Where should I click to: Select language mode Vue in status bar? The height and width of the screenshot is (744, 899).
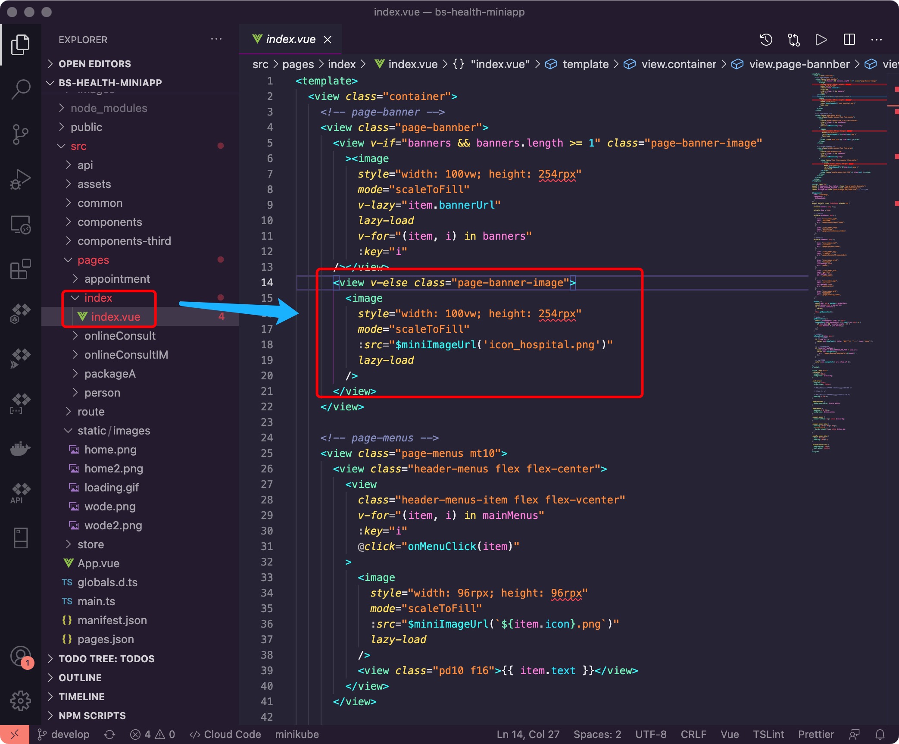730,734
